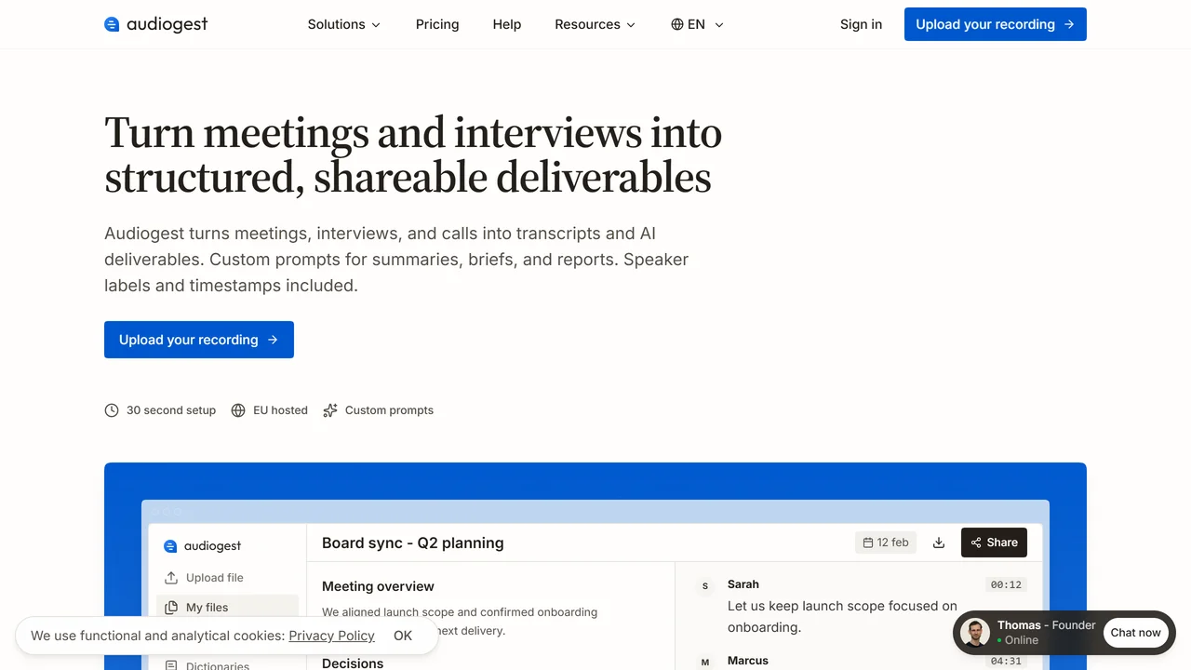Click the Share button in the preview
This screenshot has width=1191, height=670.
994,543
